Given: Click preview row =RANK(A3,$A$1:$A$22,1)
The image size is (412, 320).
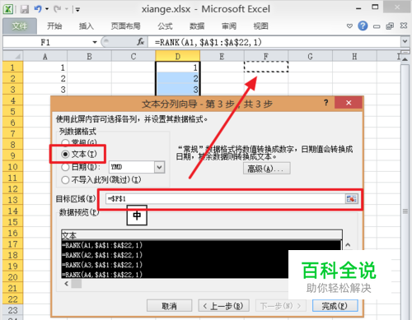Looking at the screenshot, I should coord(103,265).
